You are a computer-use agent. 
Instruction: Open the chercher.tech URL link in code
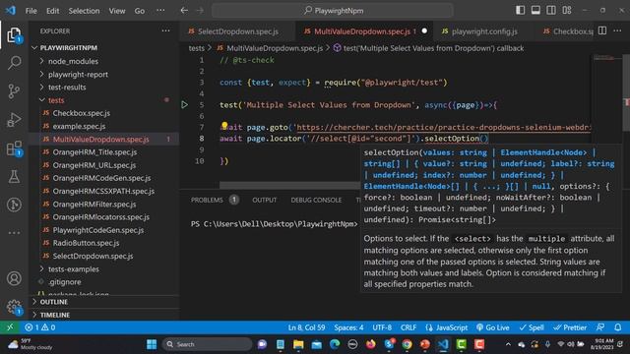443,127
